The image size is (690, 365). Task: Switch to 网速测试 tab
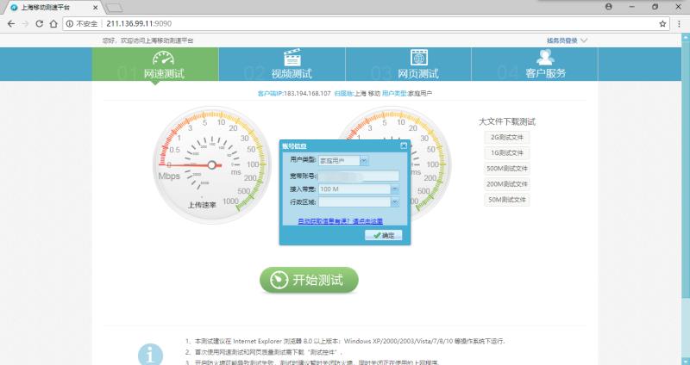[155, 64]
